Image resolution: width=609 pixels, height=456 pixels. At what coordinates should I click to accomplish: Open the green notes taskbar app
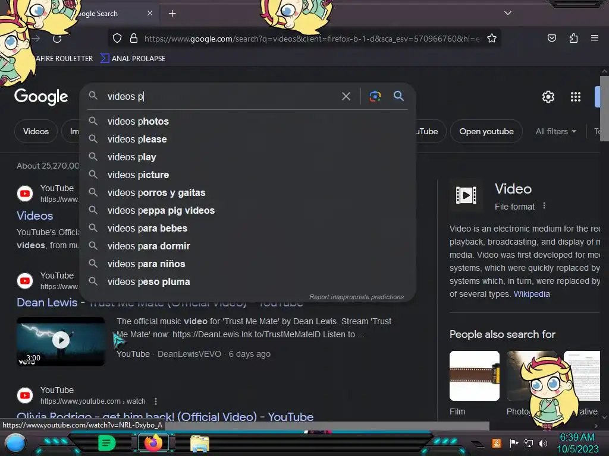click(106, 443)
